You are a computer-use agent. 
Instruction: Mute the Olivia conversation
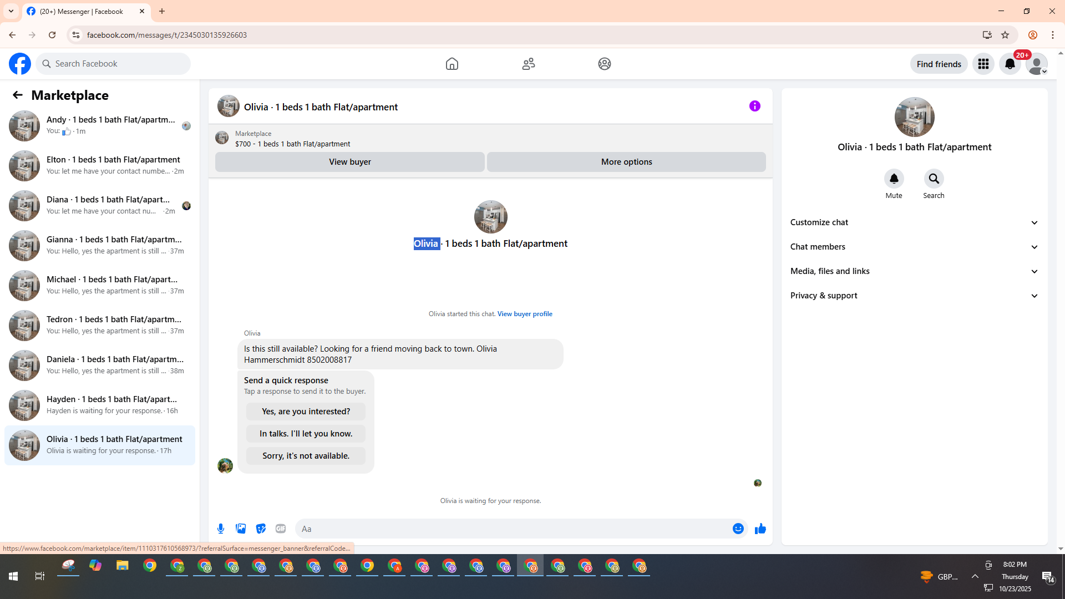tap(894, 179)
